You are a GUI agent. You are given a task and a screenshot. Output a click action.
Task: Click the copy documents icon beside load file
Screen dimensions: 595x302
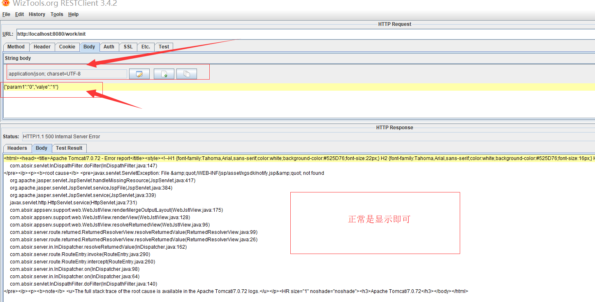(x=187, y=74)
